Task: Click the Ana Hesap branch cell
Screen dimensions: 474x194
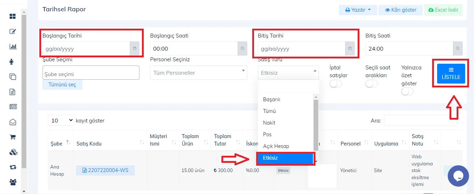Action: point(57,170)
